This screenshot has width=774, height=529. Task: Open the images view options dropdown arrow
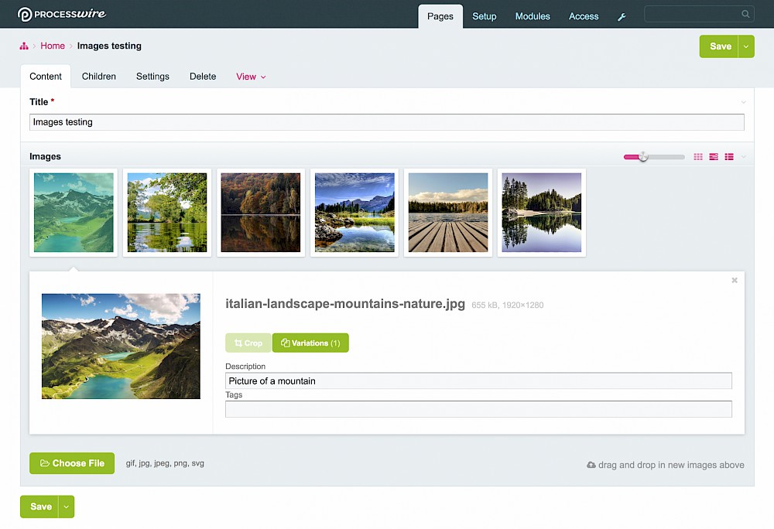743,156
